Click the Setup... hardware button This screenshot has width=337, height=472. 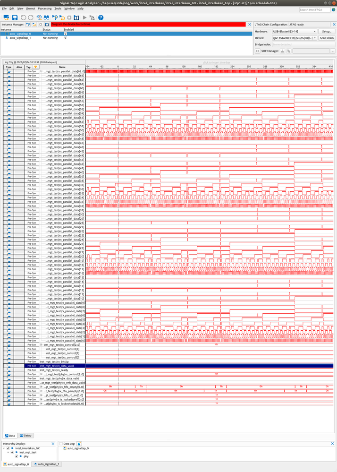pyautogui.click(x=327, y=31)
